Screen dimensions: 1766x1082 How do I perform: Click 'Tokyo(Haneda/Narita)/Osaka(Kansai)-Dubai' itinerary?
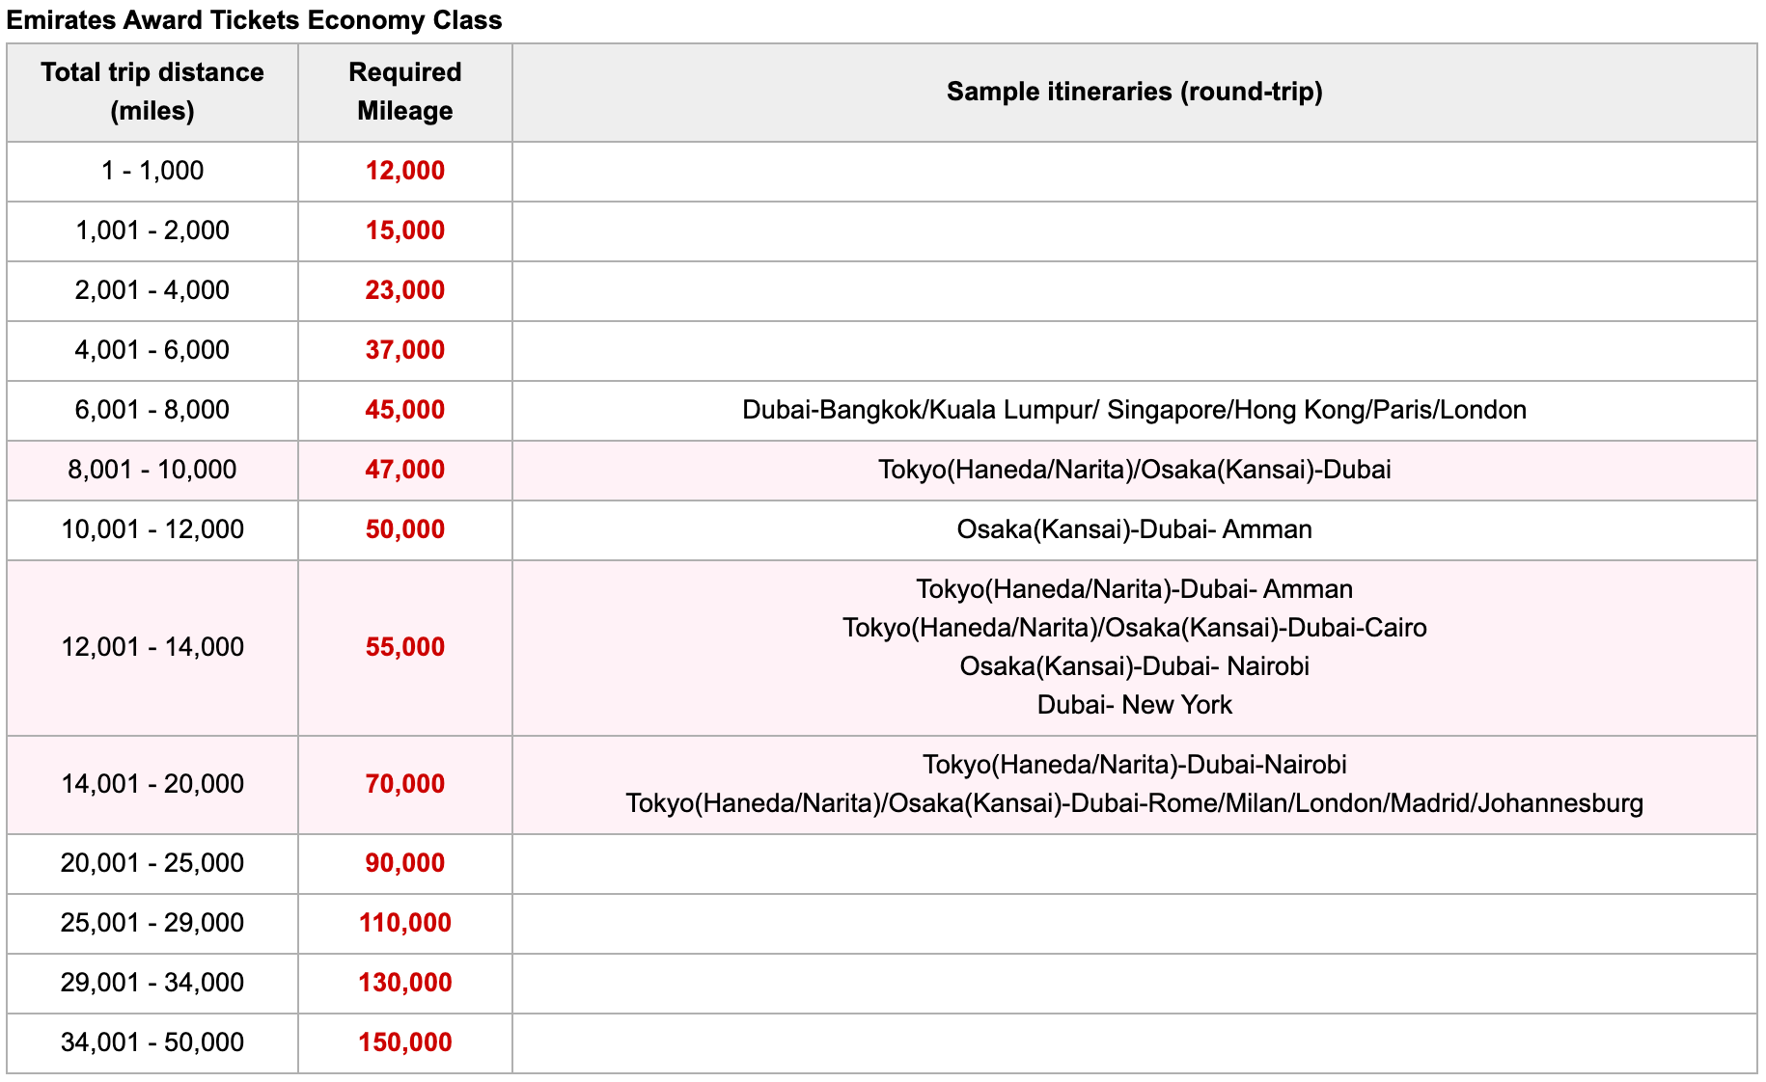pos(1135,470)
